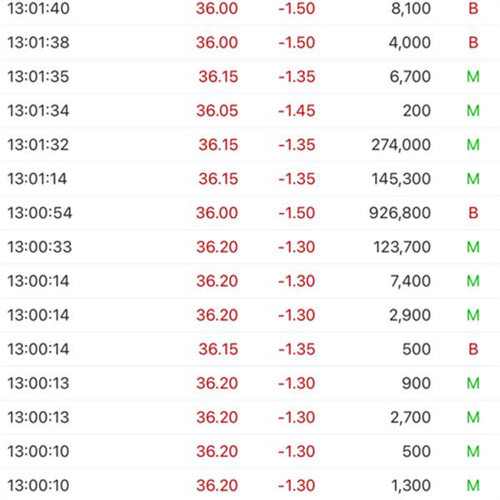
Task: Select the 7,400 volume trade row
Action: pyautogui.click(x=250, y=282)
